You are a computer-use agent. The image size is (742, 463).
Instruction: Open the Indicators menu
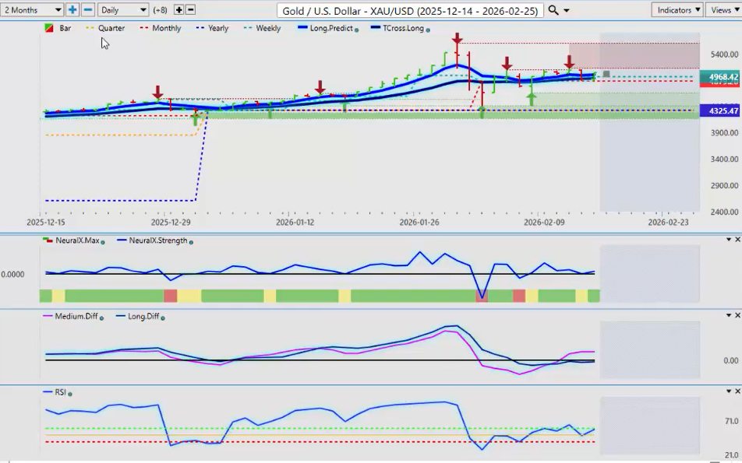click(x=675, y=10)
